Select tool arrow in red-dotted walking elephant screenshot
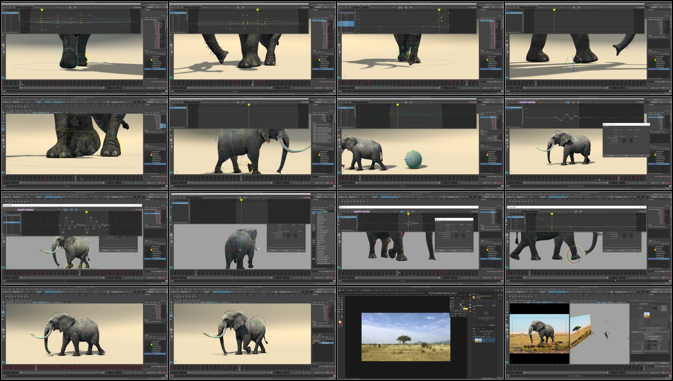Screen dimensions: 673x381 (3, 302)
